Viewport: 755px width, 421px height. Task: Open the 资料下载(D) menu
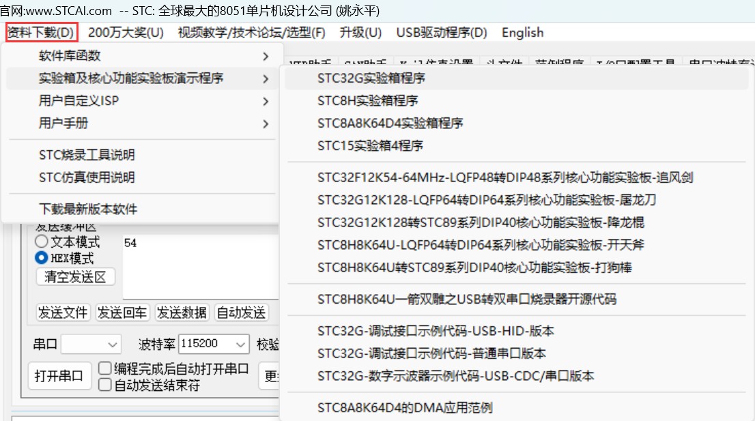point(42,32)
